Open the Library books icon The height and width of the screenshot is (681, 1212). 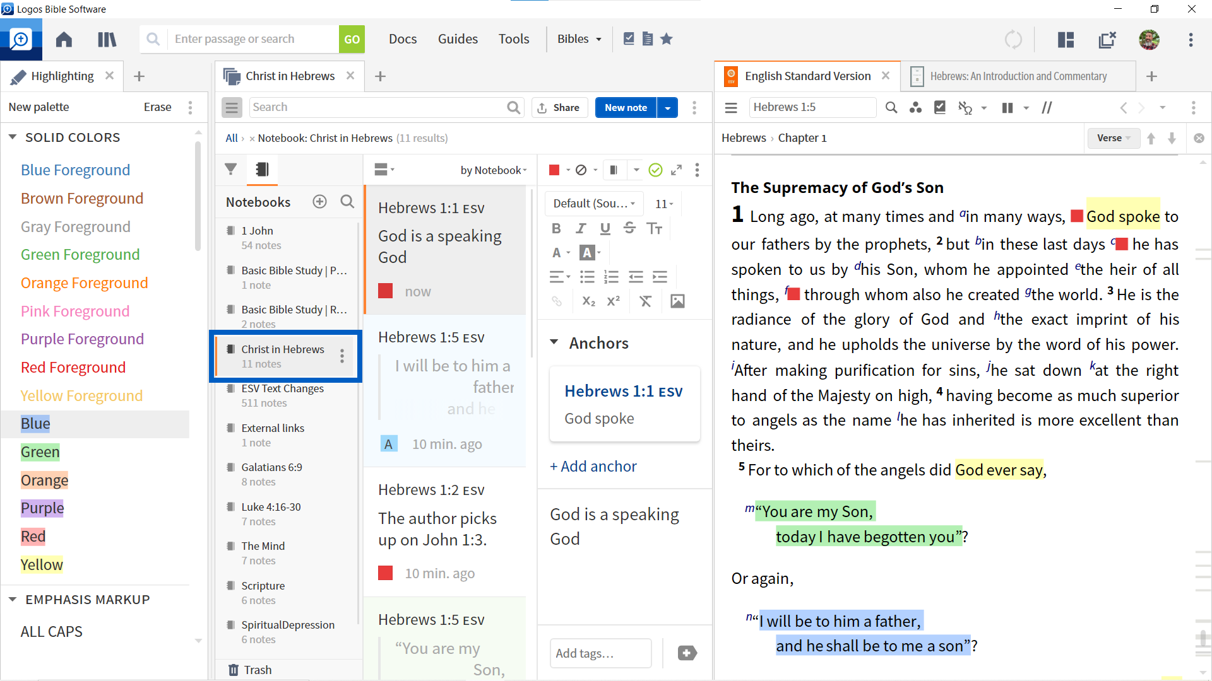click(x=107, y=39)
